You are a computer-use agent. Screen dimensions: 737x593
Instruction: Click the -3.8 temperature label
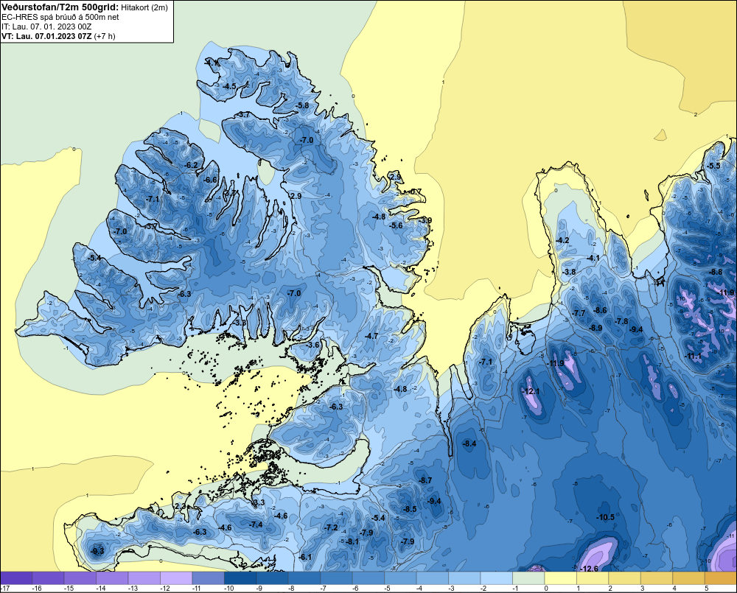[x=569, y=272]
